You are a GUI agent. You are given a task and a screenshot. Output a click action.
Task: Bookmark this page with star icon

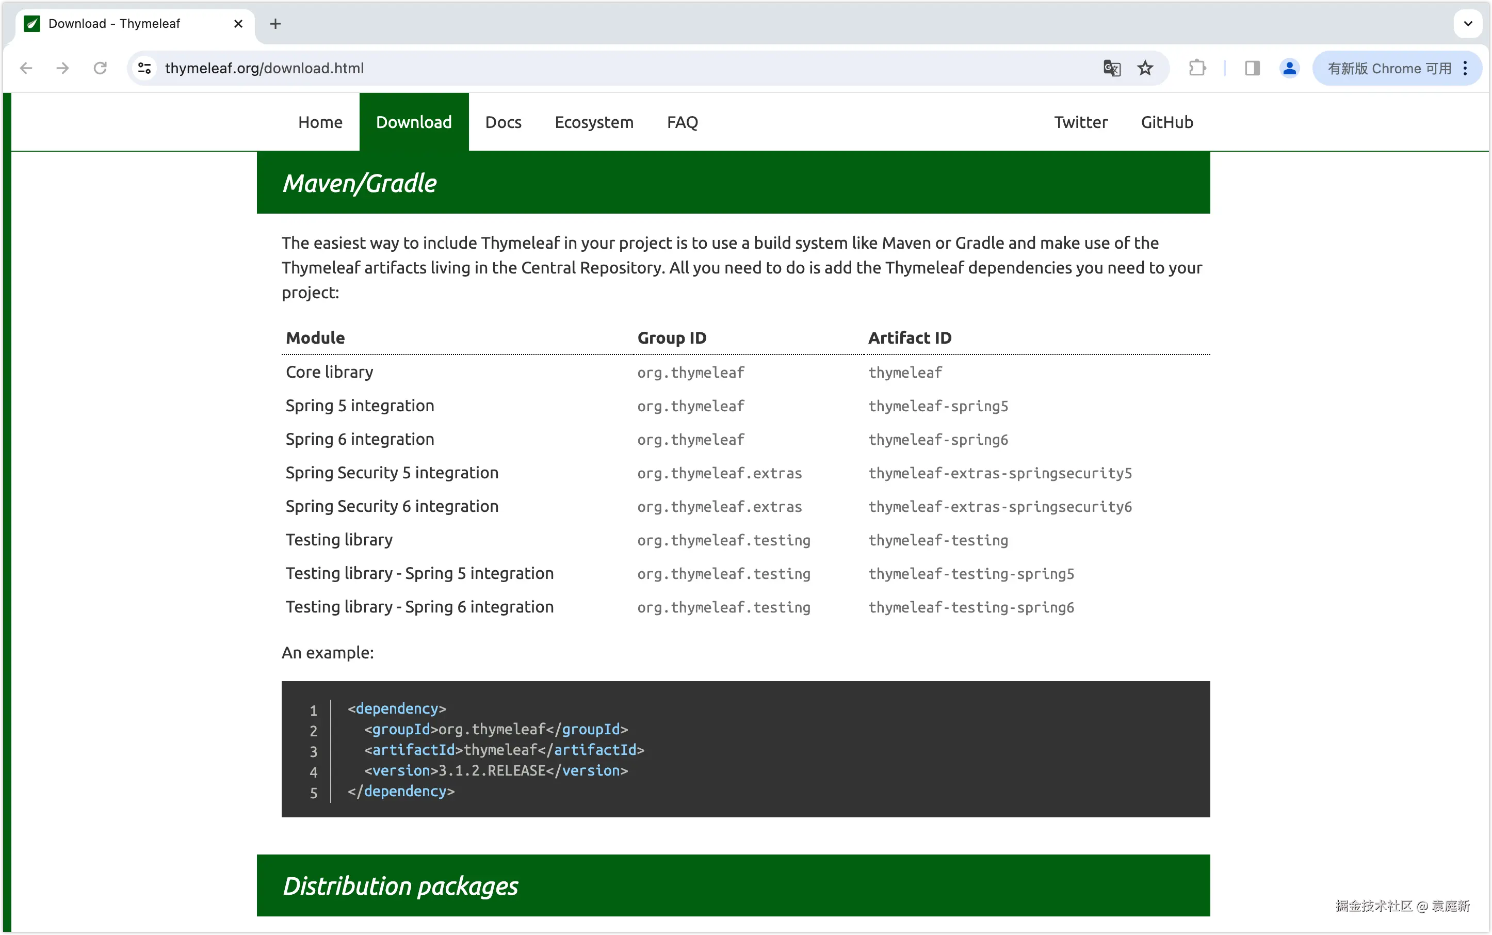click(x=1145, y=68)
